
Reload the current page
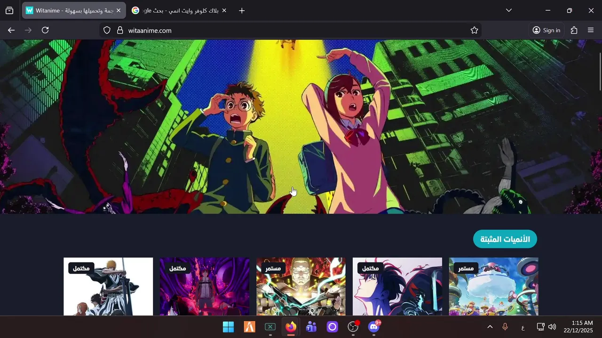click(x=45, y=30)
